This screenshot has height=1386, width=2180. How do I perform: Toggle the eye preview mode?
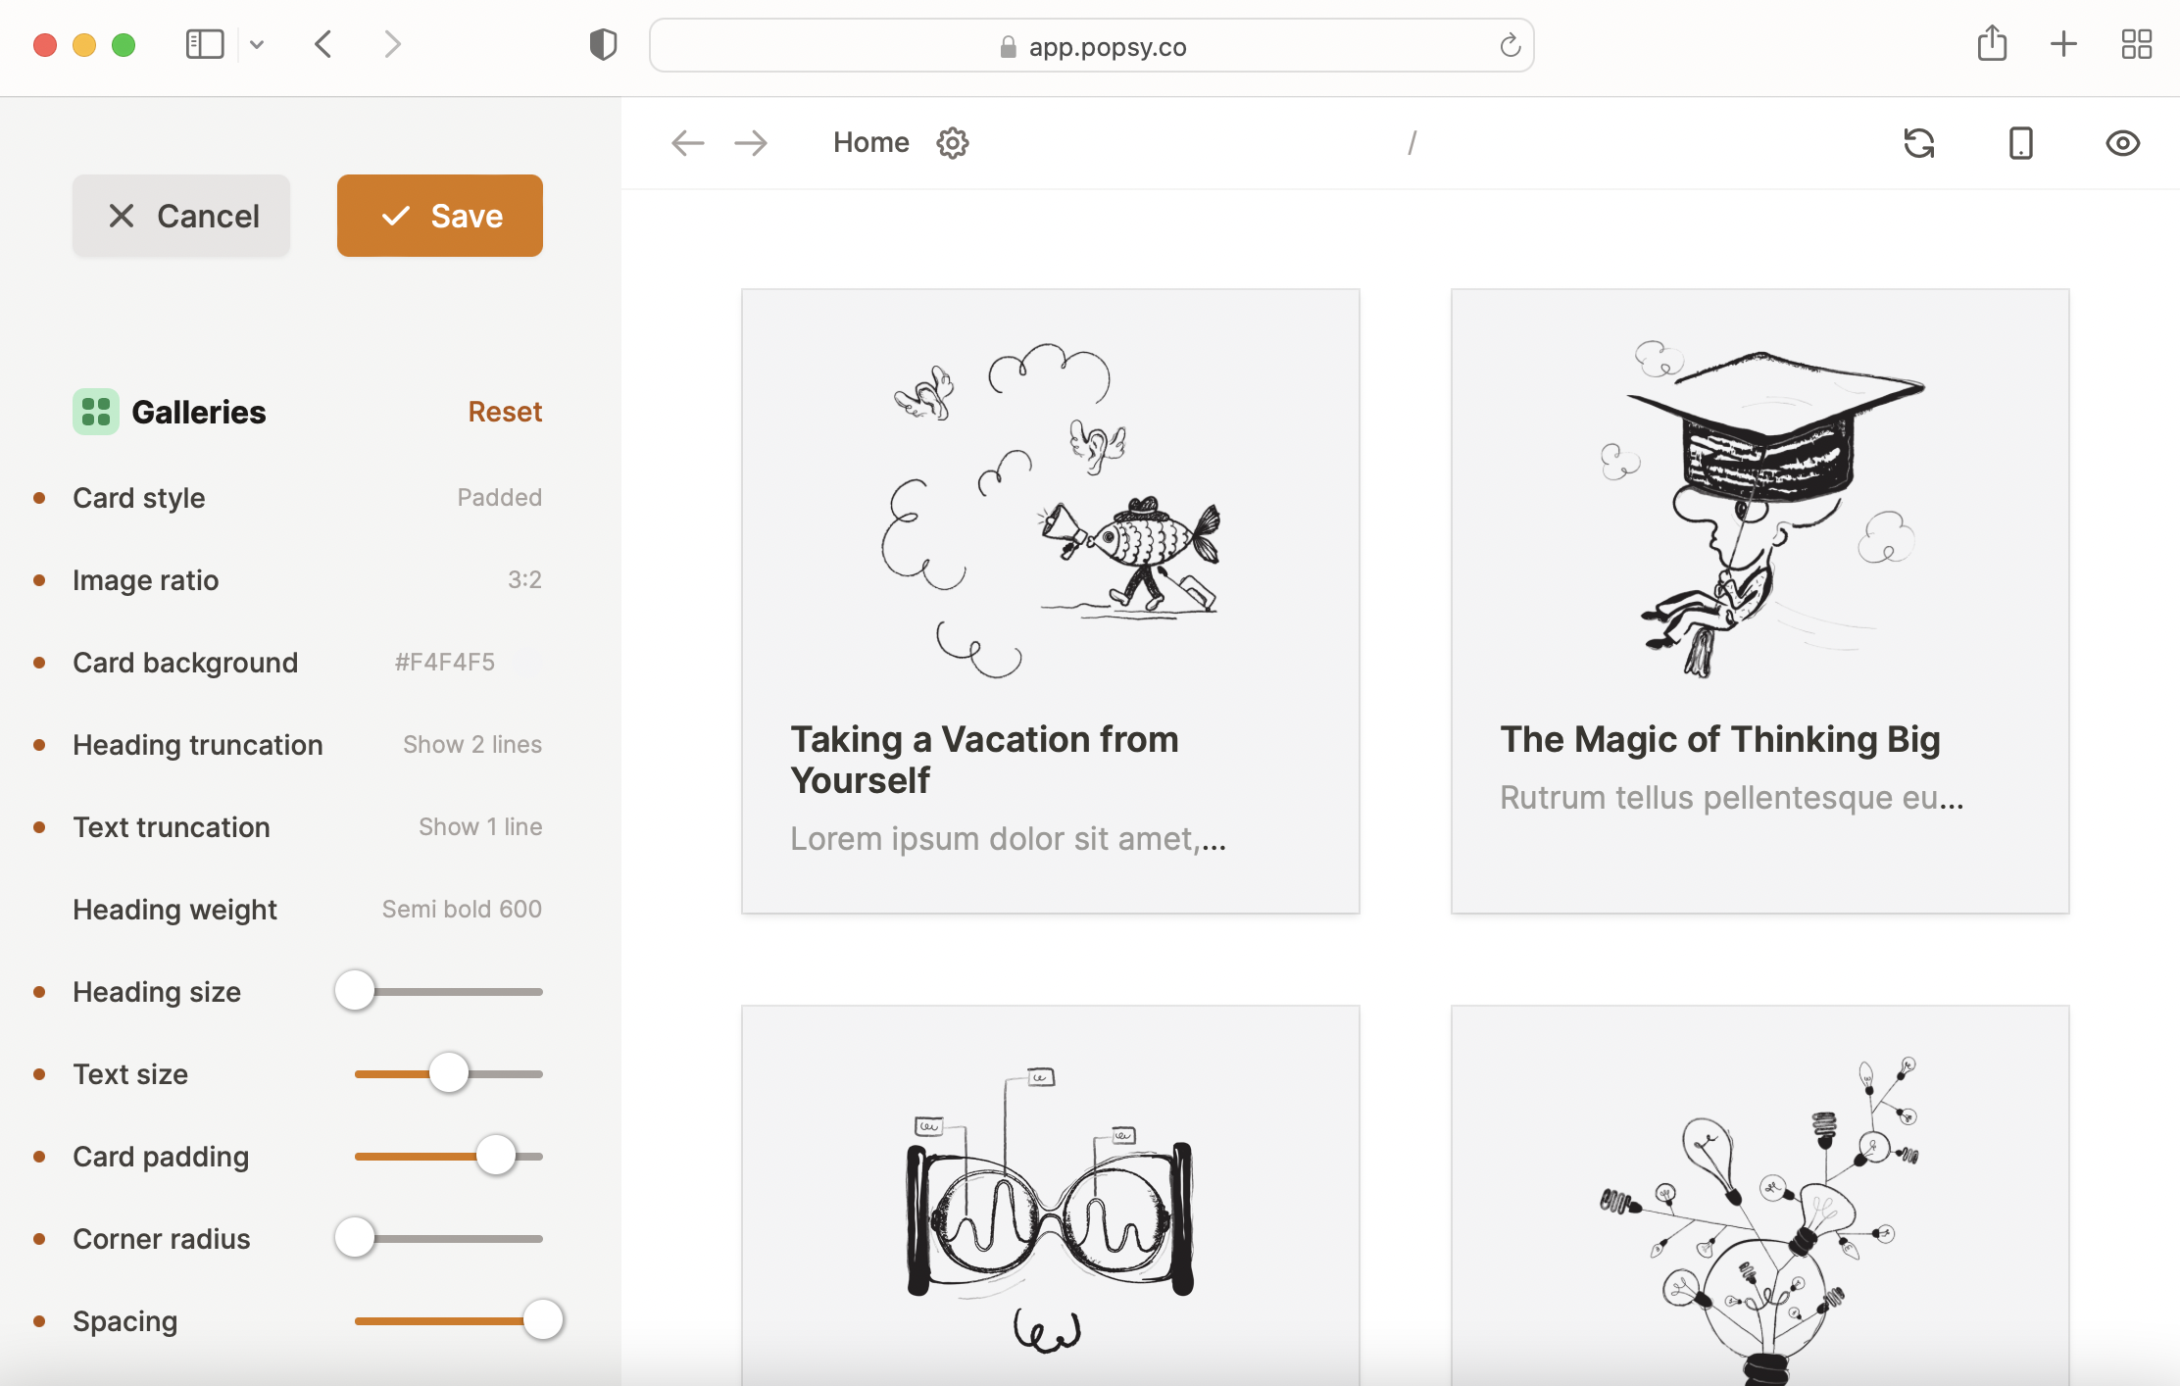2122,143
